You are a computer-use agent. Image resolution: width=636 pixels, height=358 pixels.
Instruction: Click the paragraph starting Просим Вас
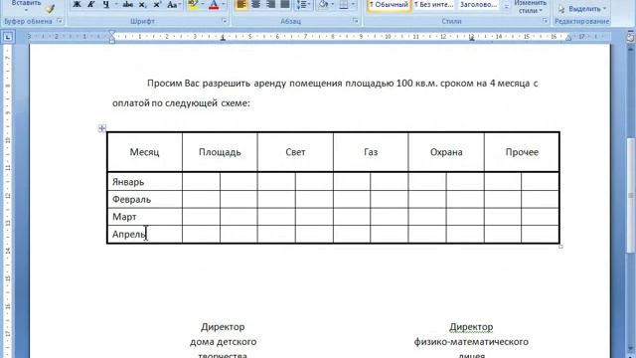pos(325,92)
